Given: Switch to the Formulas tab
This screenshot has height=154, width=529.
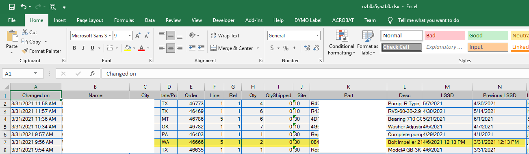Looking at the screenshot, I should (x=124, y=20).
